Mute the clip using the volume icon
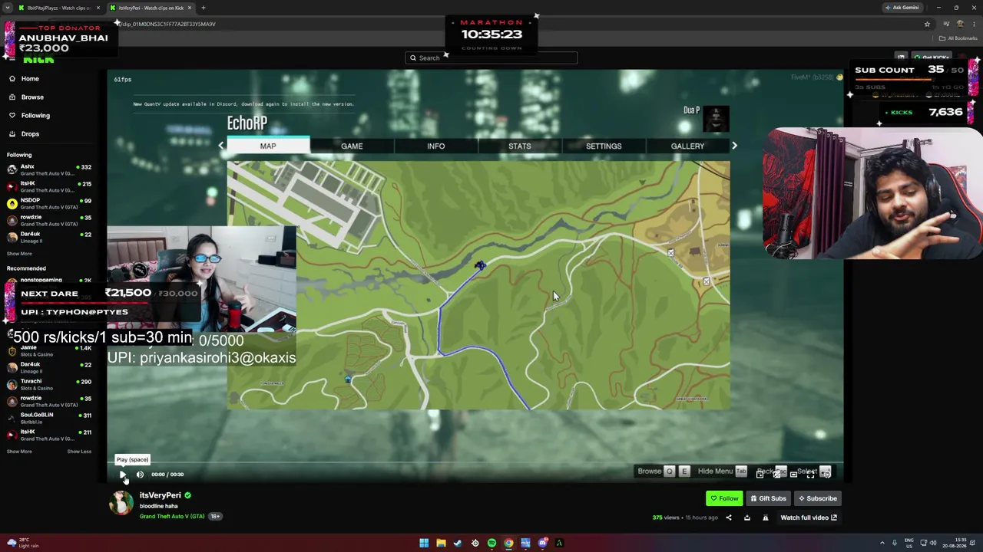Screen dimensions: 983x552 (x=140, y=475)
